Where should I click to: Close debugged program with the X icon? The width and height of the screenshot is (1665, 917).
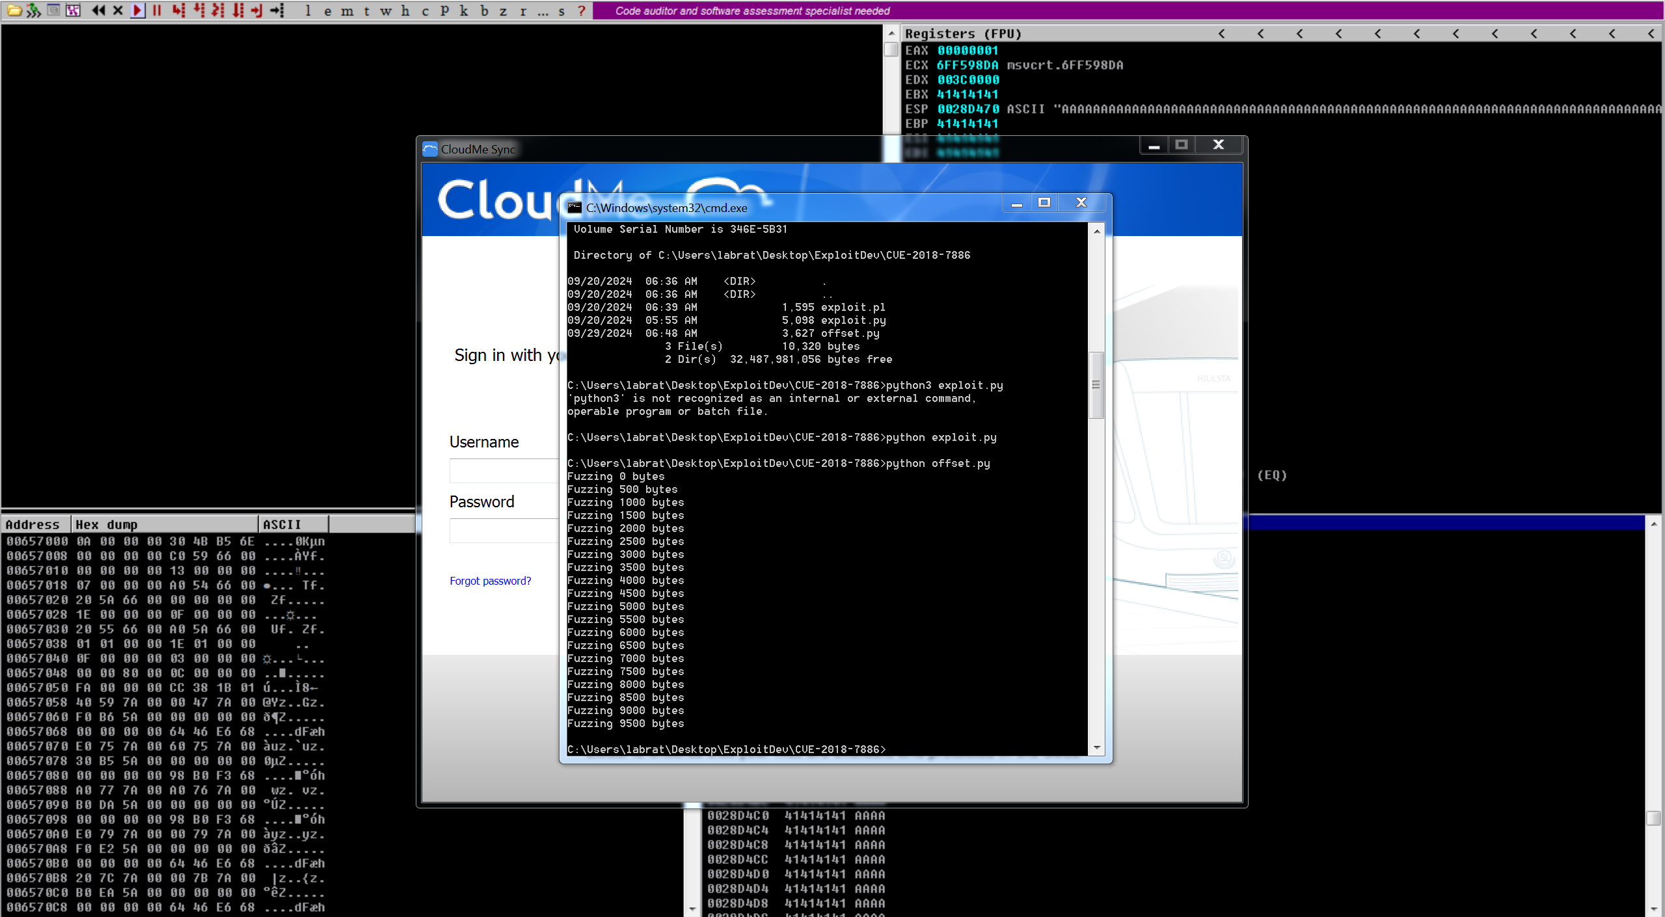tap(118, 10)
